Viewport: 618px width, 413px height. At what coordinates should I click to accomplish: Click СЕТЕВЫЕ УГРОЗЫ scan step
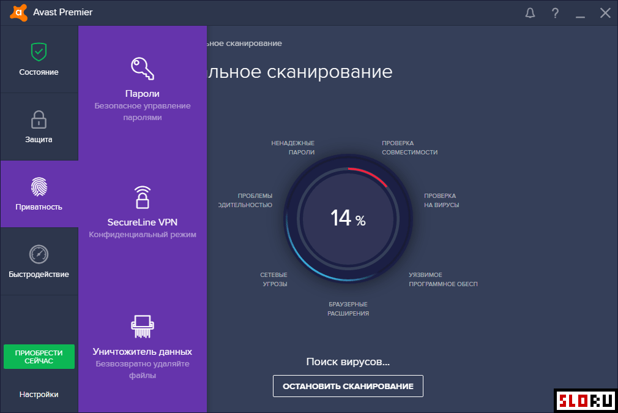point(274,279)
